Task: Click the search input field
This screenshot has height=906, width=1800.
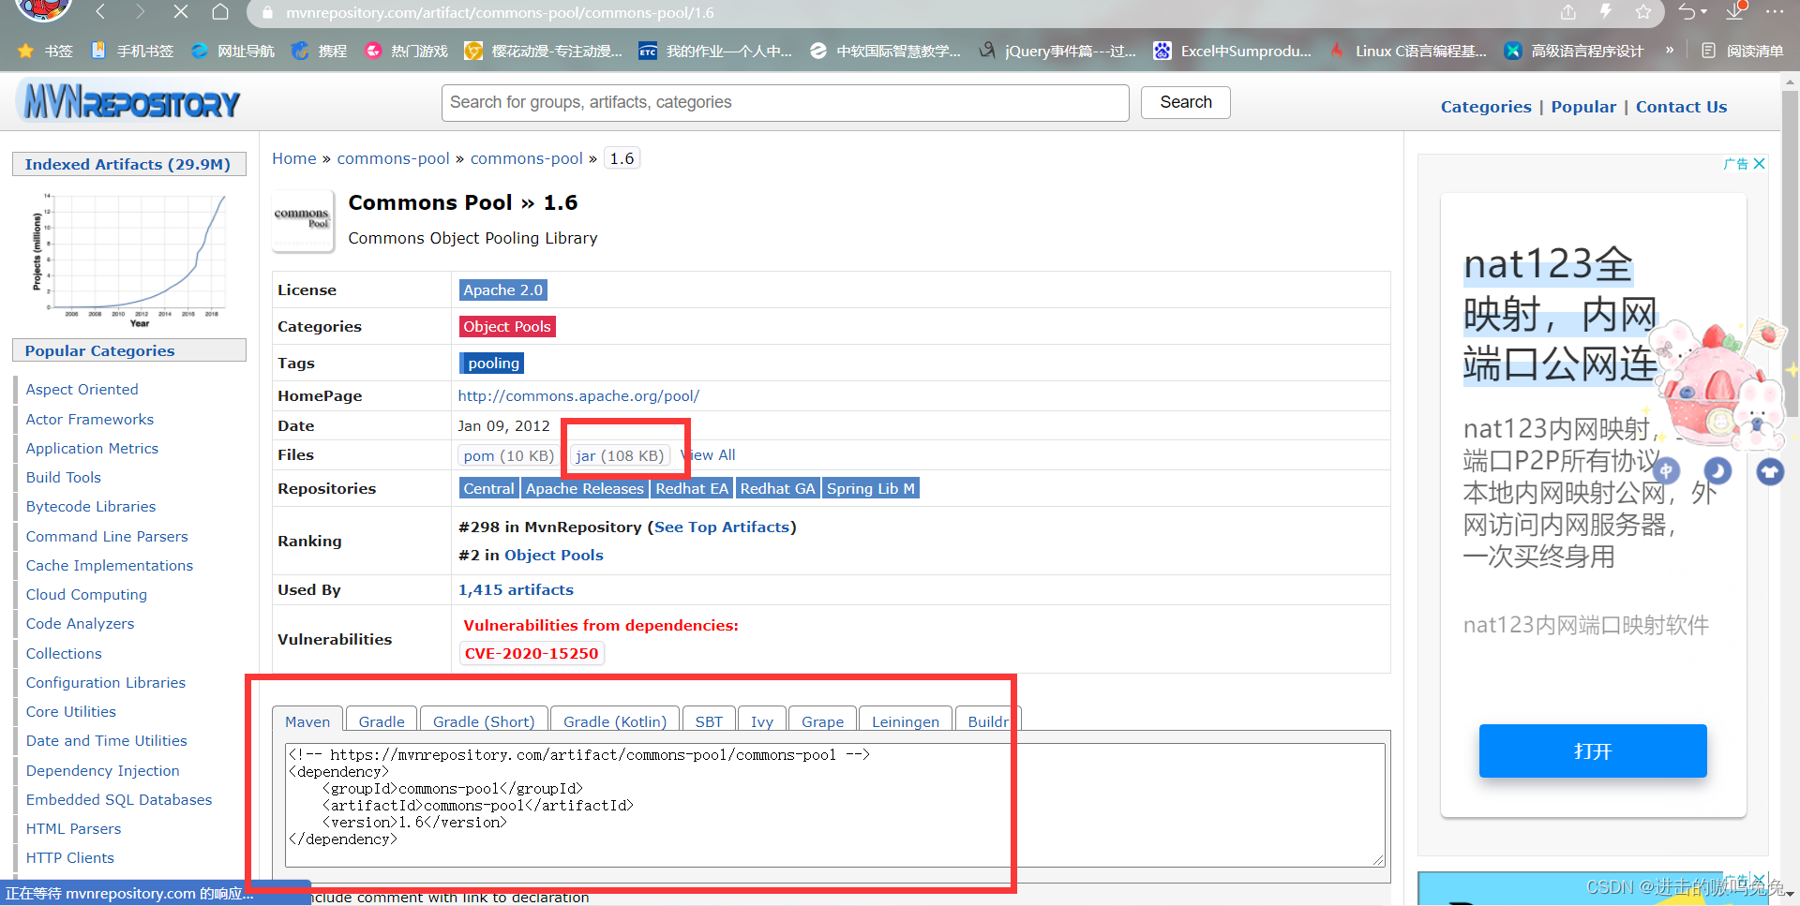Action: [785, 102]
